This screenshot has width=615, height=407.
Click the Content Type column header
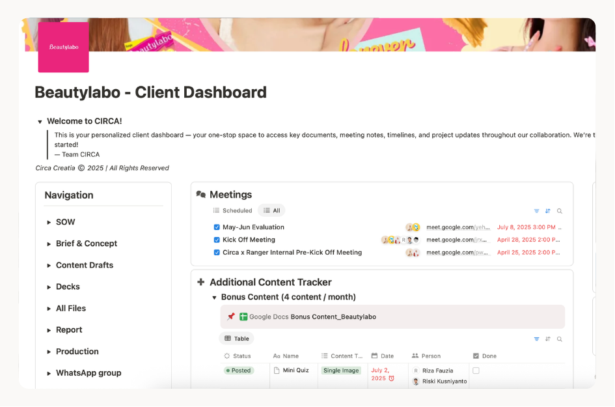pyautogui.click(x=342, y=356)
